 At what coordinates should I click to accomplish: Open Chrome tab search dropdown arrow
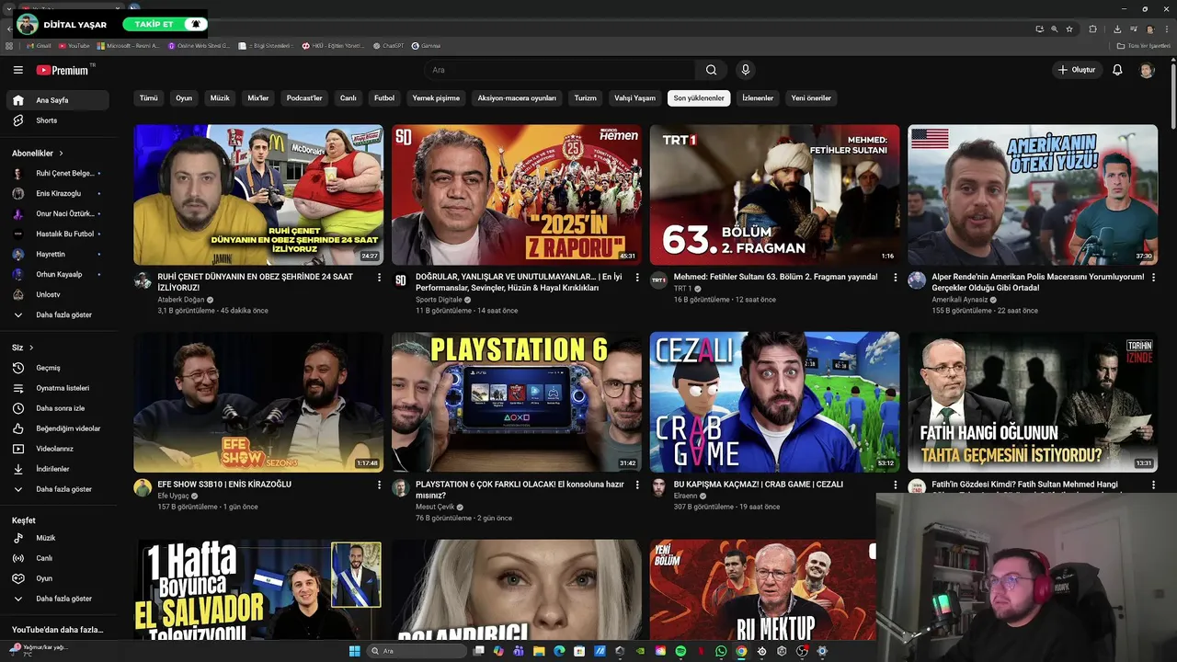7,8
